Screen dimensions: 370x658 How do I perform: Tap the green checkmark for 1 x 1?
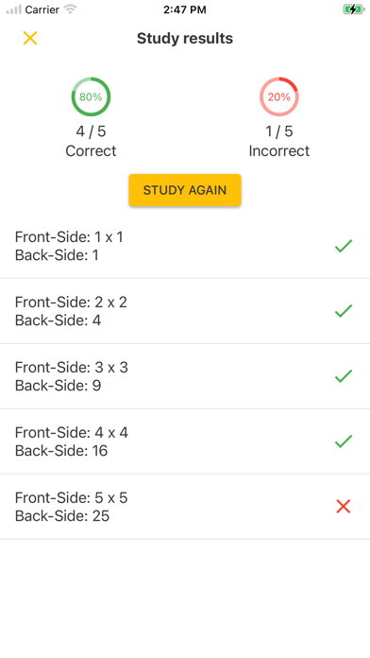coord(344,246)
